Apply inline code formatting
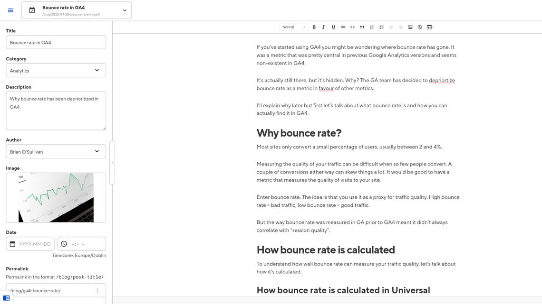542x304 pixels. pos(352,27)
